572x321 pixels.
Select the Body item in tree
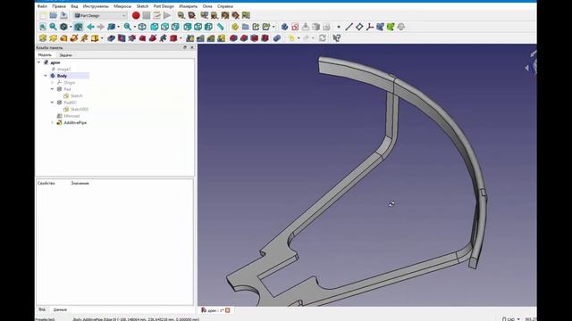[62, 76]
